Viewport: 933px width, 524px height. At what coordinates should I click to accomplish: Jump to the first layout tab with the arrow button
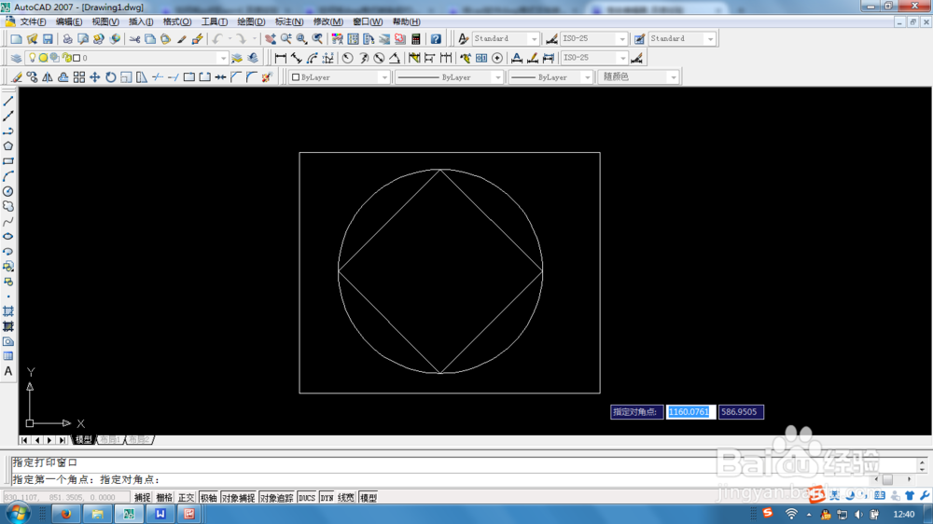24,440
